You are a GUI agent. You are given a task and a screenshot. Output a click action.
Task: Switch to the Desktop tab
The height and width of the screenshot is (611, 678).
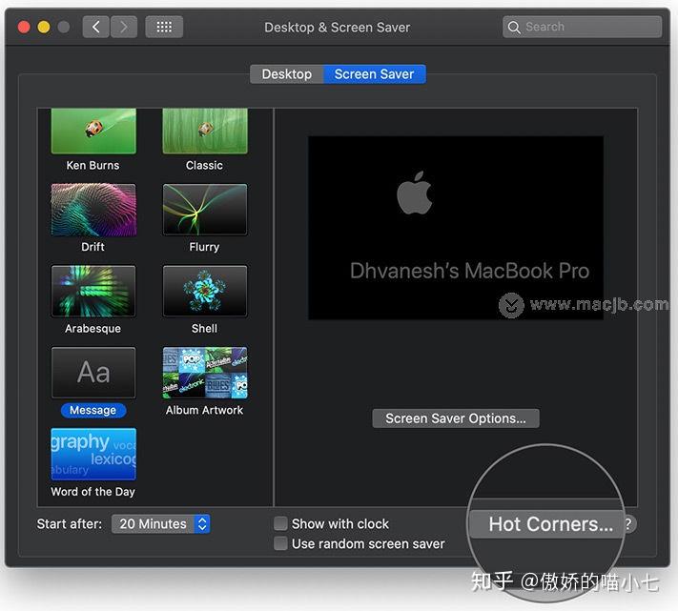coord(287,74)
